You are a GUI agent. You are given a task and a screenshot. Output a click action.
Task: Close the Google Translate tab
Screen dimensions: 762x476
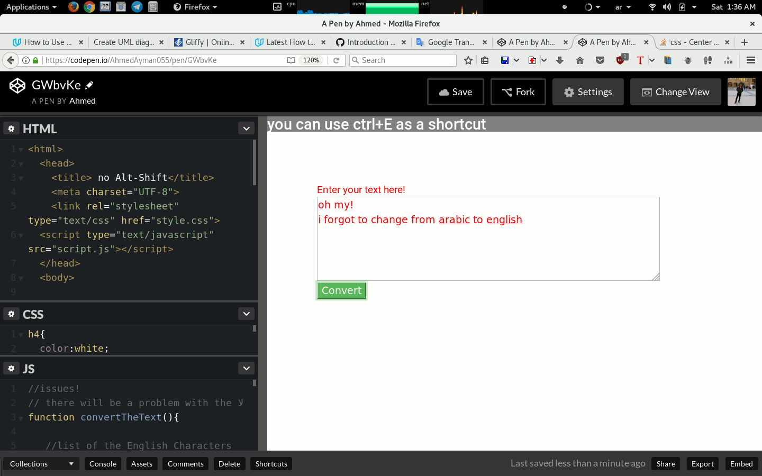(485, 42)
